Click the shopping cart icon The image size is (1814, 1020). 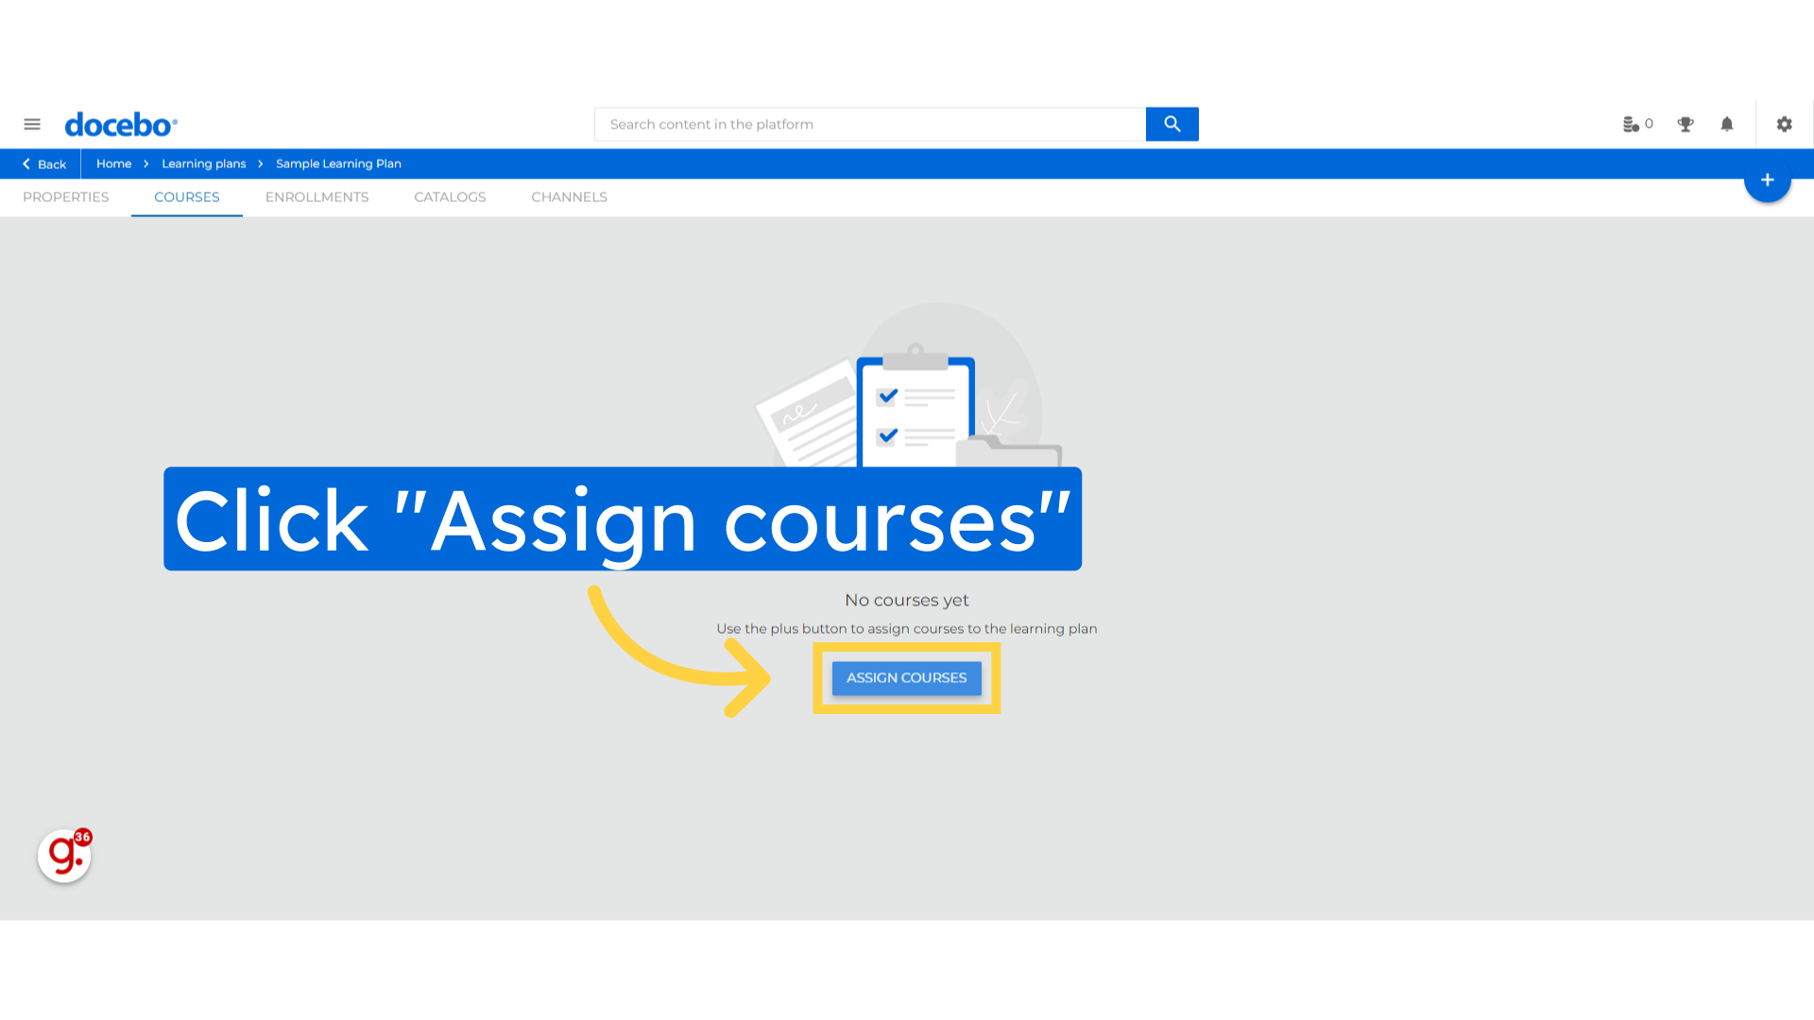click(1629, 124)
